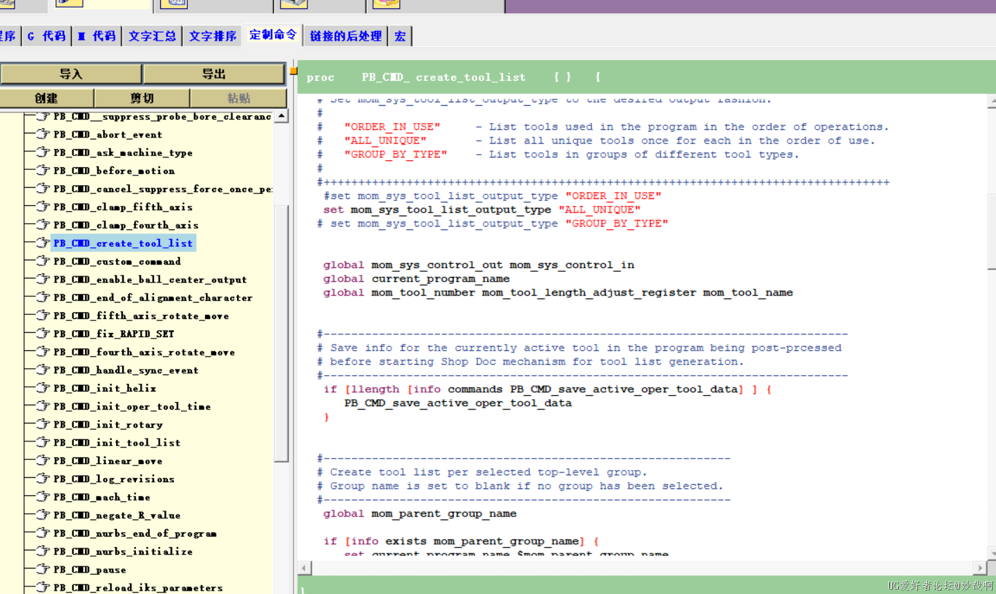
Task: Click the 剪切 cut button
Action: pyautogui.click(x=142, y=98)
